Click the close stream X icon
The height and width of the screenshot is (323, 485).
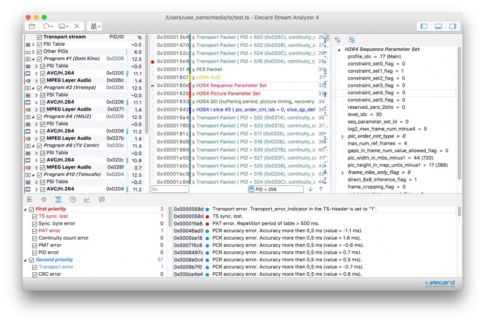click(x=77, y=26)
